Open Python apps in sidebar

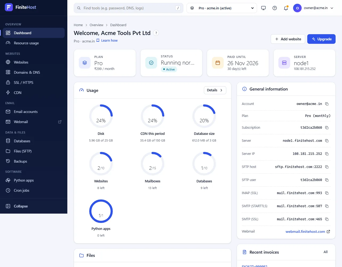[x=34, y=180]
